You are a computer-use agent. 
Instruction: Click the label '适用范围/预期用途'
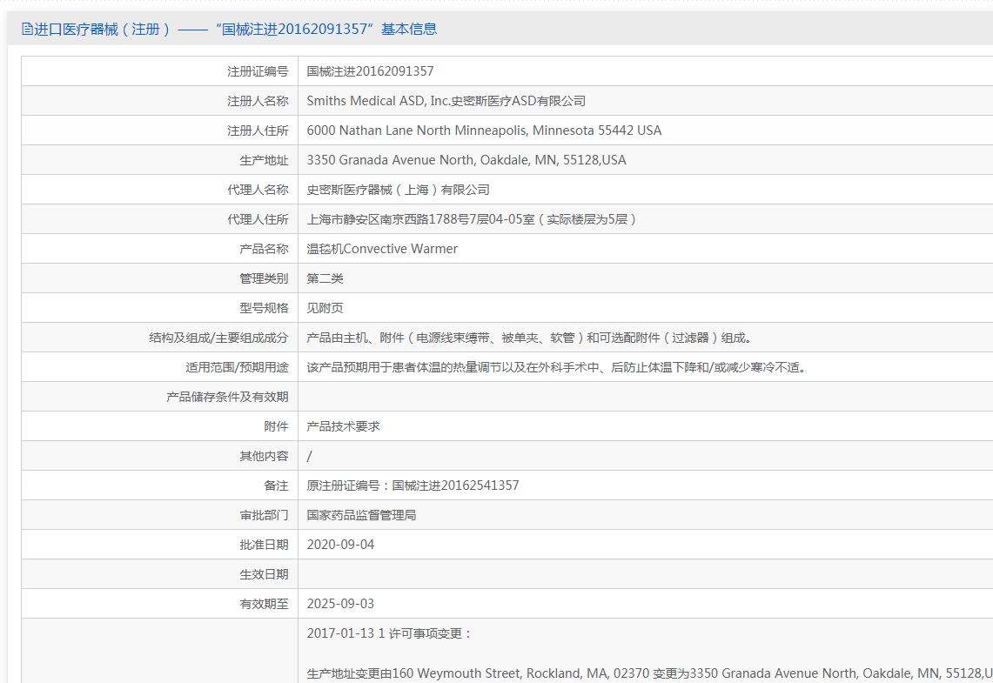coord(237,367)
